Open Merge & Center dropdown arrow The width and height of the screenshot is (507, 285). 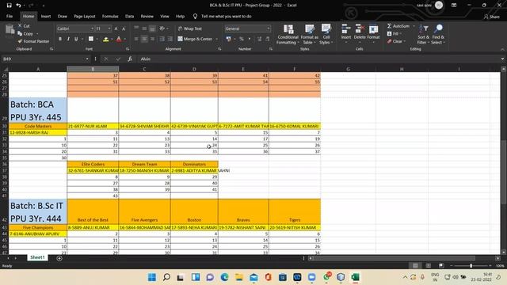click(x=216, y=39)
